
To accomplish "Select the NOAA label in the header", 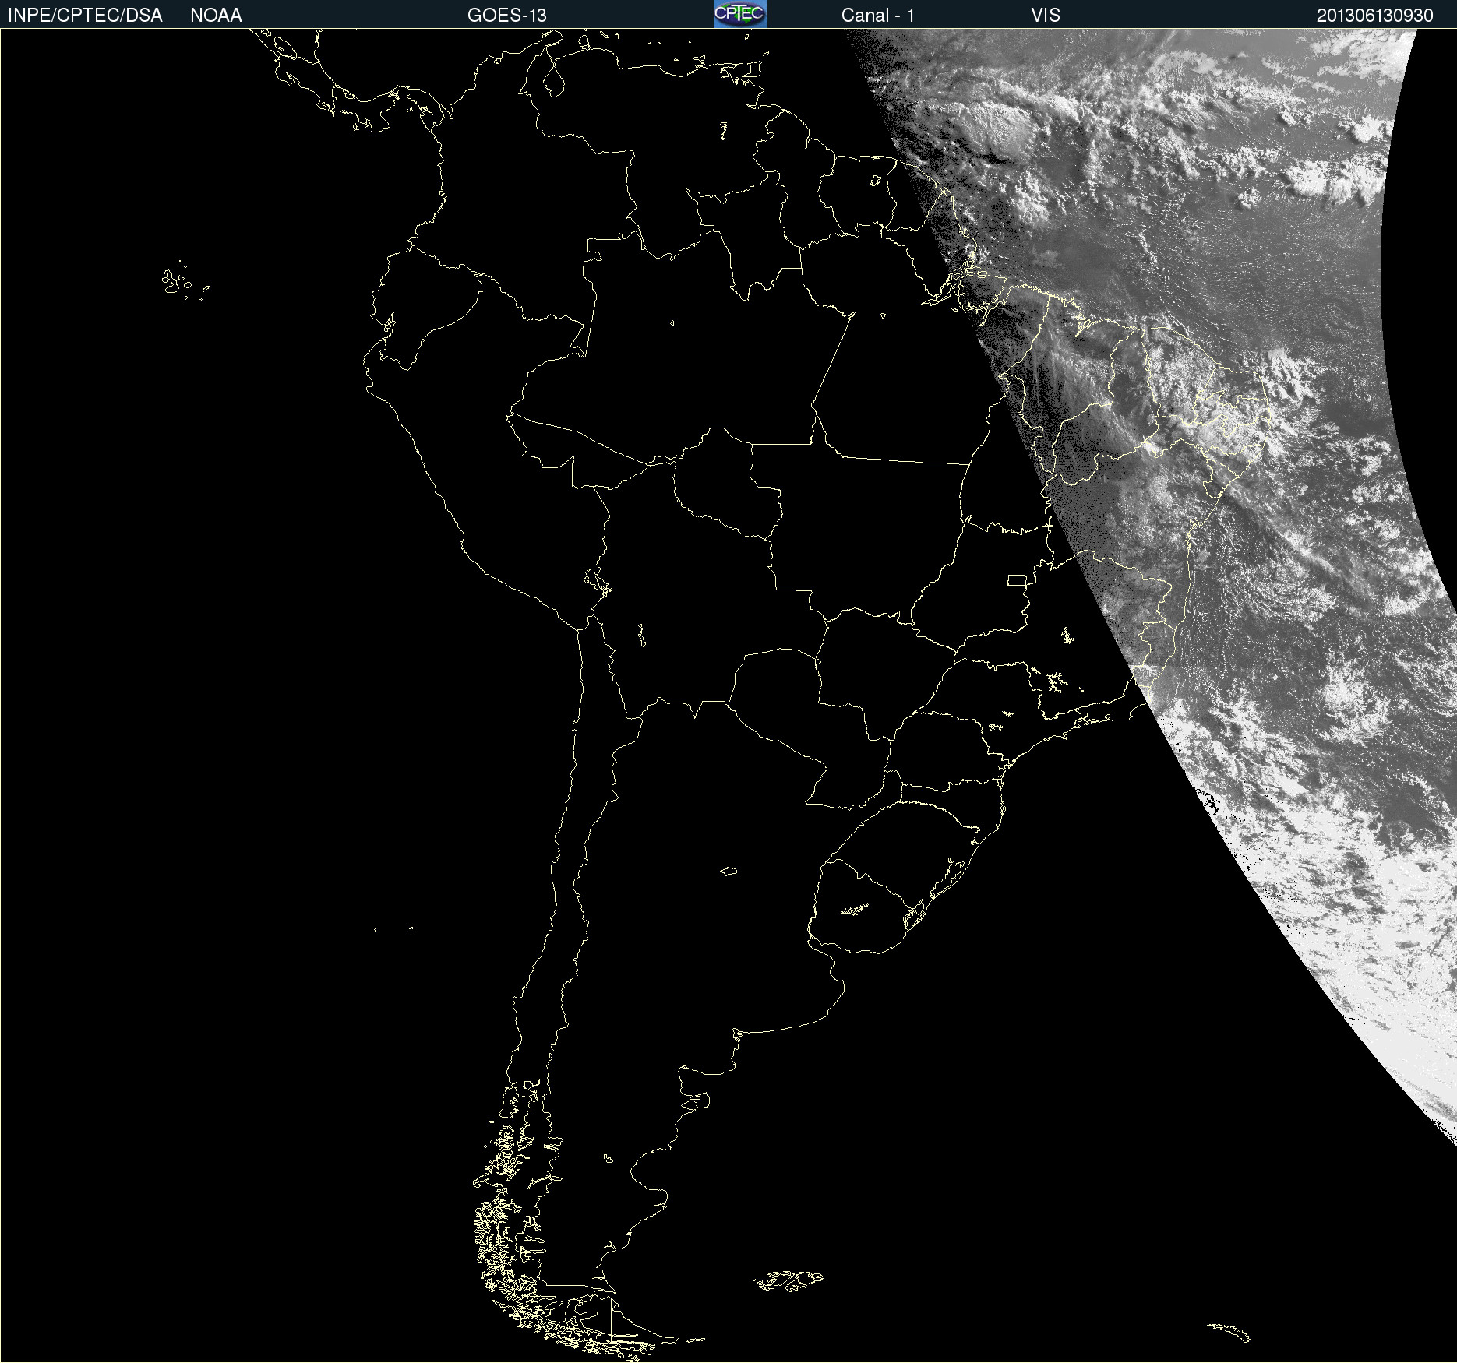I will point(216,16).
